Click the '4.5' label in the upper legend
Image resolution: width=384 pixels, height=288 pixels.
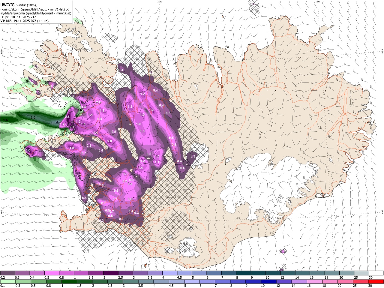point(179,277)
